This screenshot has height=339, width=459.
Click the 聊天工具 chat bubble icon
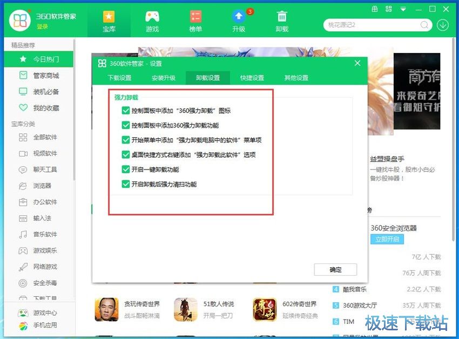click(23, 170)
